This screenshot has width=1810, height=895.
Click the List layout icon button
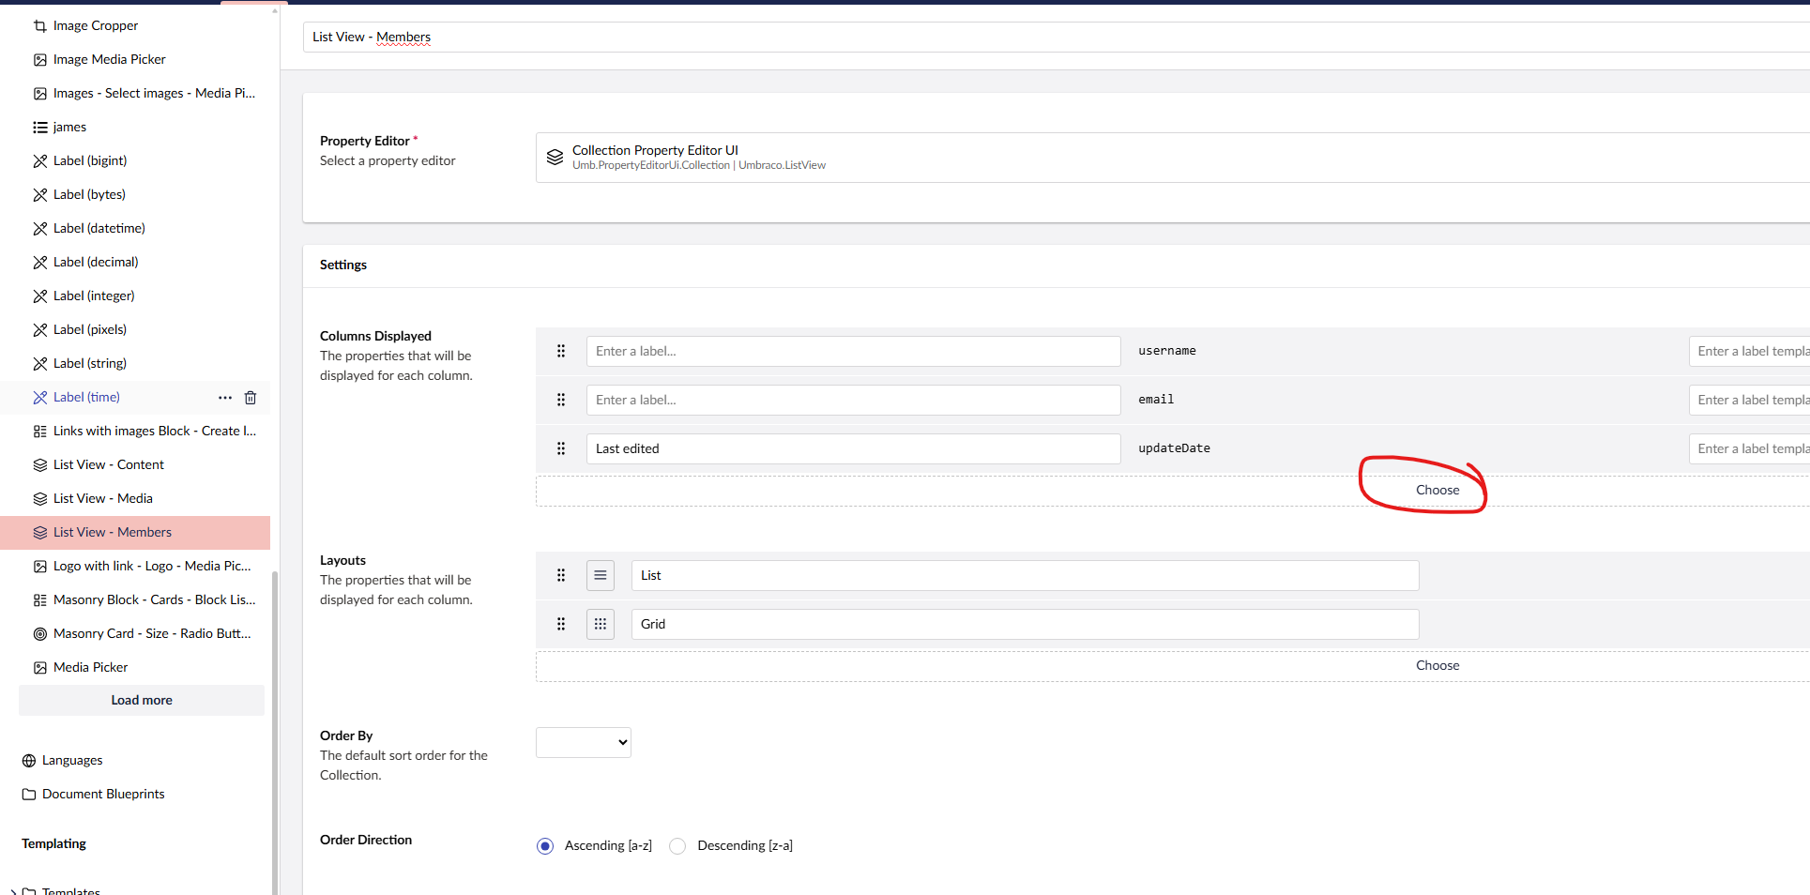coord(601,575)
